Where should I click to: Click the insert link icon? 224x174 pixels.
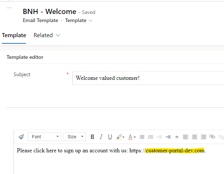(x=212, y=137)
